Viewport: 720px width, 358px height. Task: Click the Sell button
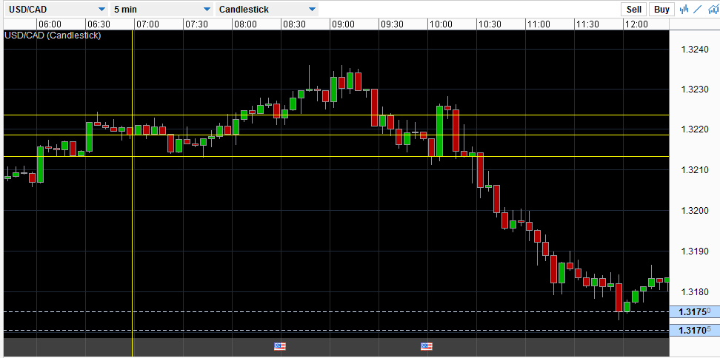[634, 9]
